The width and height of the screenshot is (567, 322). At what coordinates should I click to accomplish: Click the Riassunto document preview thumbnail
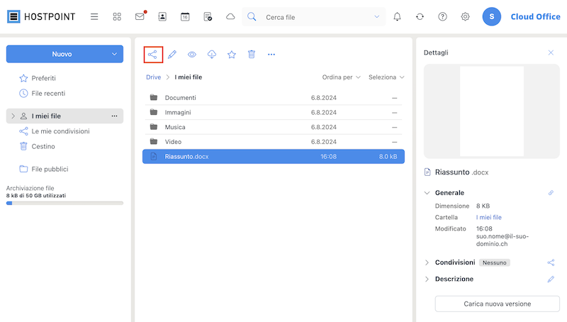coord(491,111)
